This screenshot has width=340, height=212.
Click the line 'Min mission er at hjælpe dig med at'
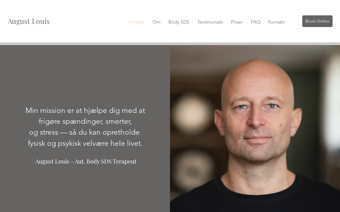(85, 111)
